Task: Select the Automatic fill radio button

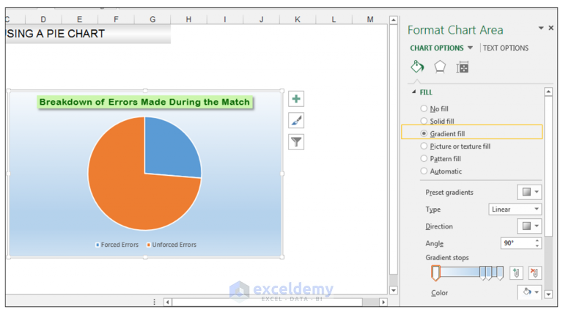Action: 424,171
